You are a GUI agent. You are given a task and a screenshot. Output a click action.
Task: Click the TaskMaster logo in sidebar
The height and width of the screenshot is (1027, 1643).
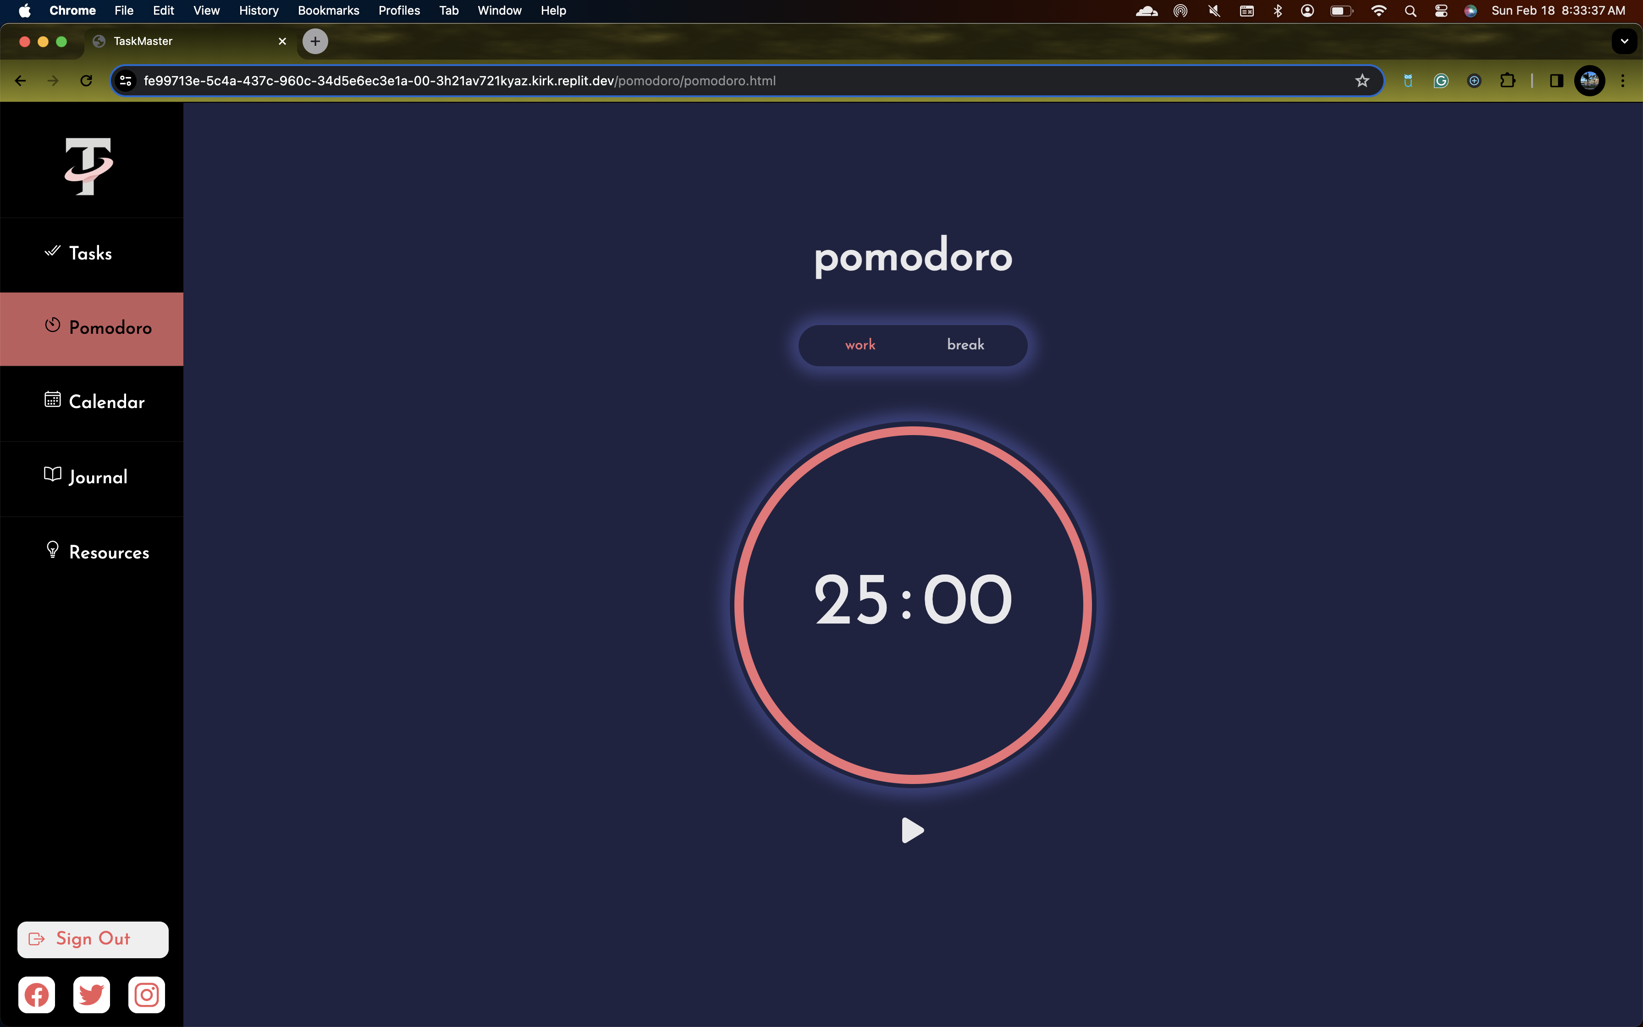88,166
